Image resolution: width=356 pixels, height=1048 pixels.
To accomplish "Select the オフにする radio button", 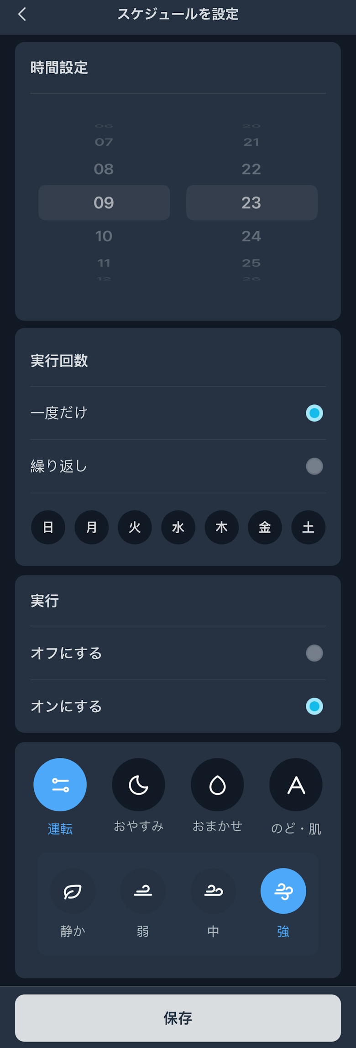I will 314,653.
